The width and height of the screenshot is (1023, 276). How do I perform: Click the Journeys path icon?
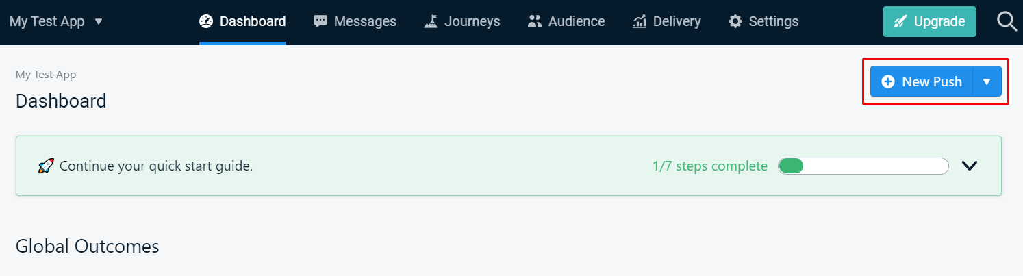tap(431, 21)
